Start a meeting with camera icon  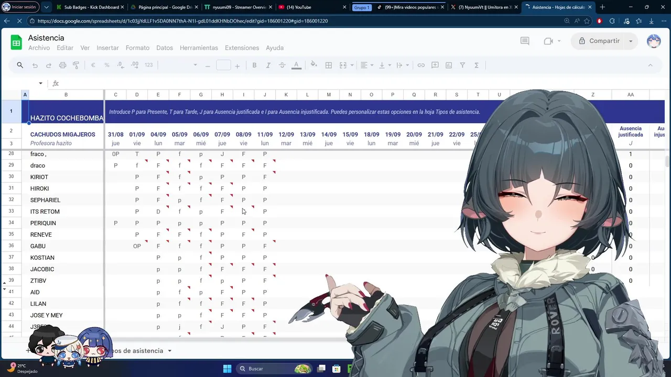(549, 41)
